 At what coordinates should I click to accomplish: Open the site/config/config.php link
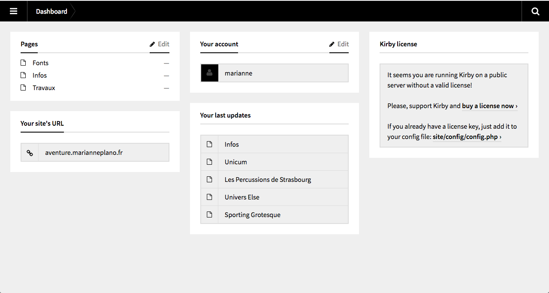tap(467, 137)
